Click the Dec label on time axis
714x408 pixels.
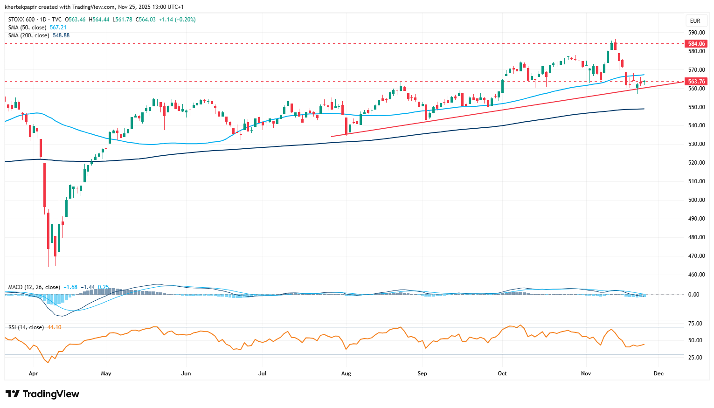point(659,373)
